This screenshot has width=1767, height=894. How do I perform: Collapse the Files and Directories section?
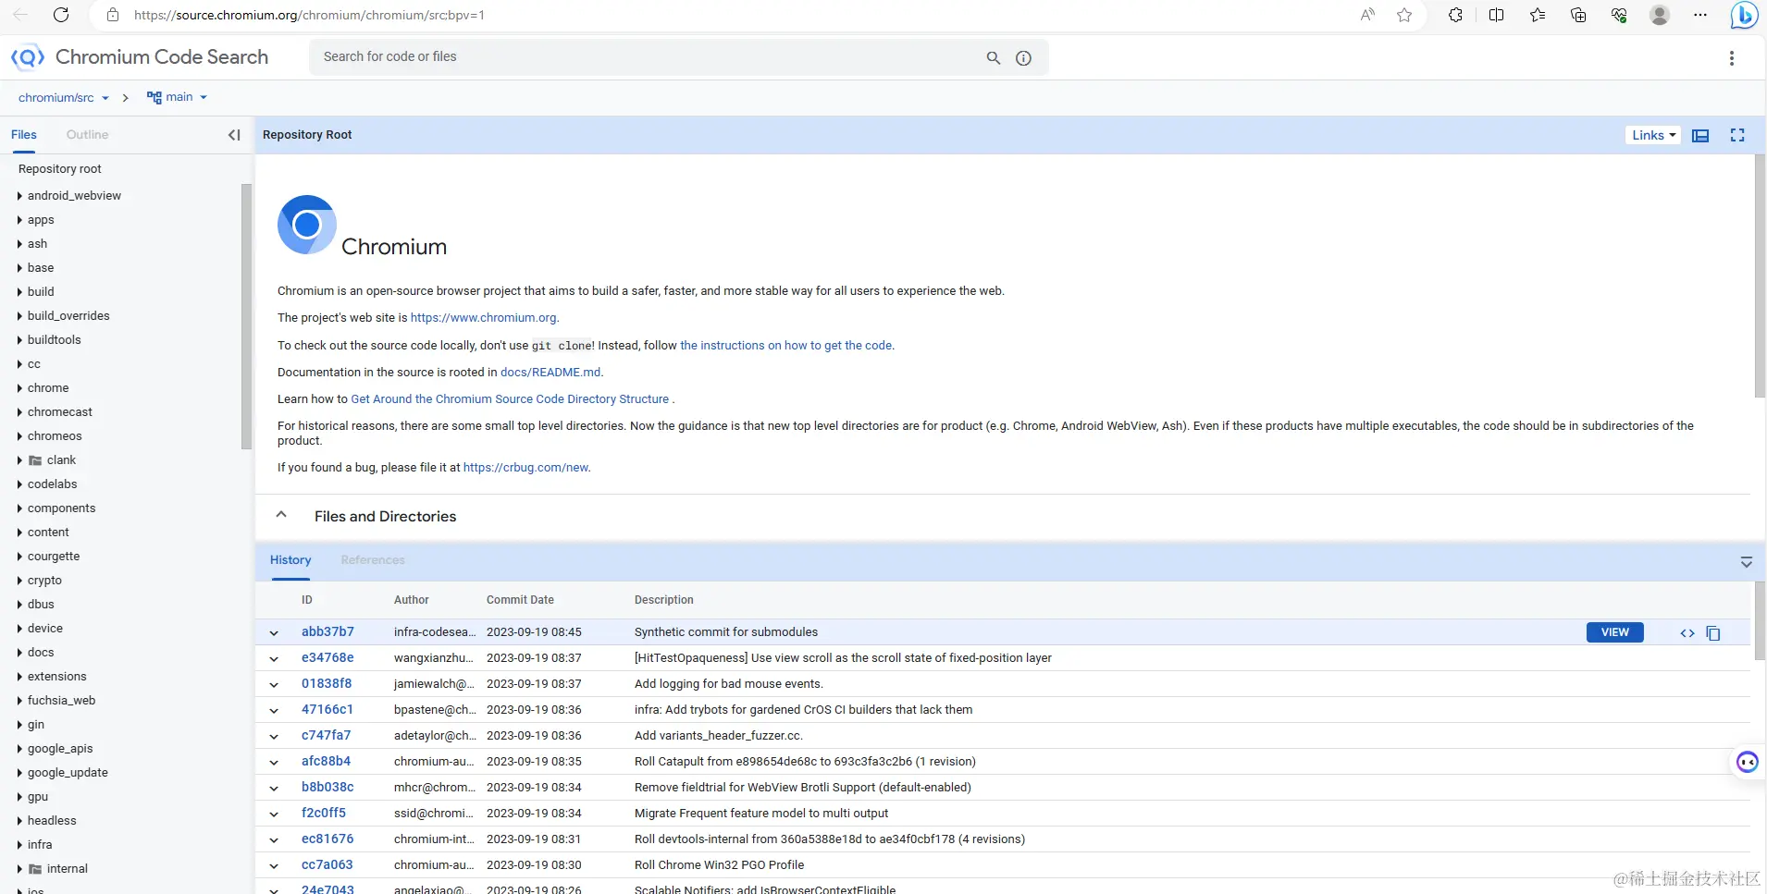pos(281,515)
